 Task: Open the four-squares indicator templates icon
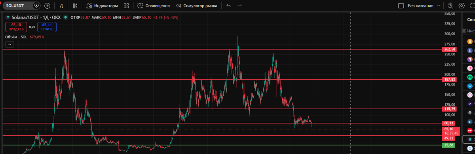click(x=126, y=6)
